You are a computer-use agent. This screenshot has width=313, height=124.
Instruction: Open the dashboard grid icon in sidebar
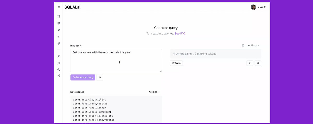(59, 16)
